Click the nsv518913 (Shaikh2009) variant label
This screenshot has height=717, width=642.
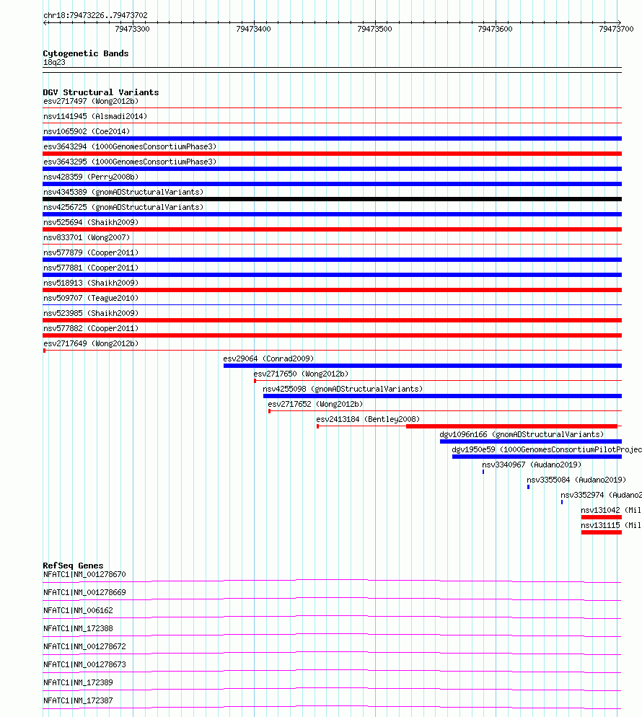(91, 283)
